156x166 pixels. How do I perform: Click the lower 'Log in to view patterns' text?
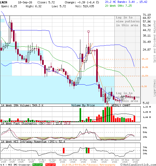128,97
